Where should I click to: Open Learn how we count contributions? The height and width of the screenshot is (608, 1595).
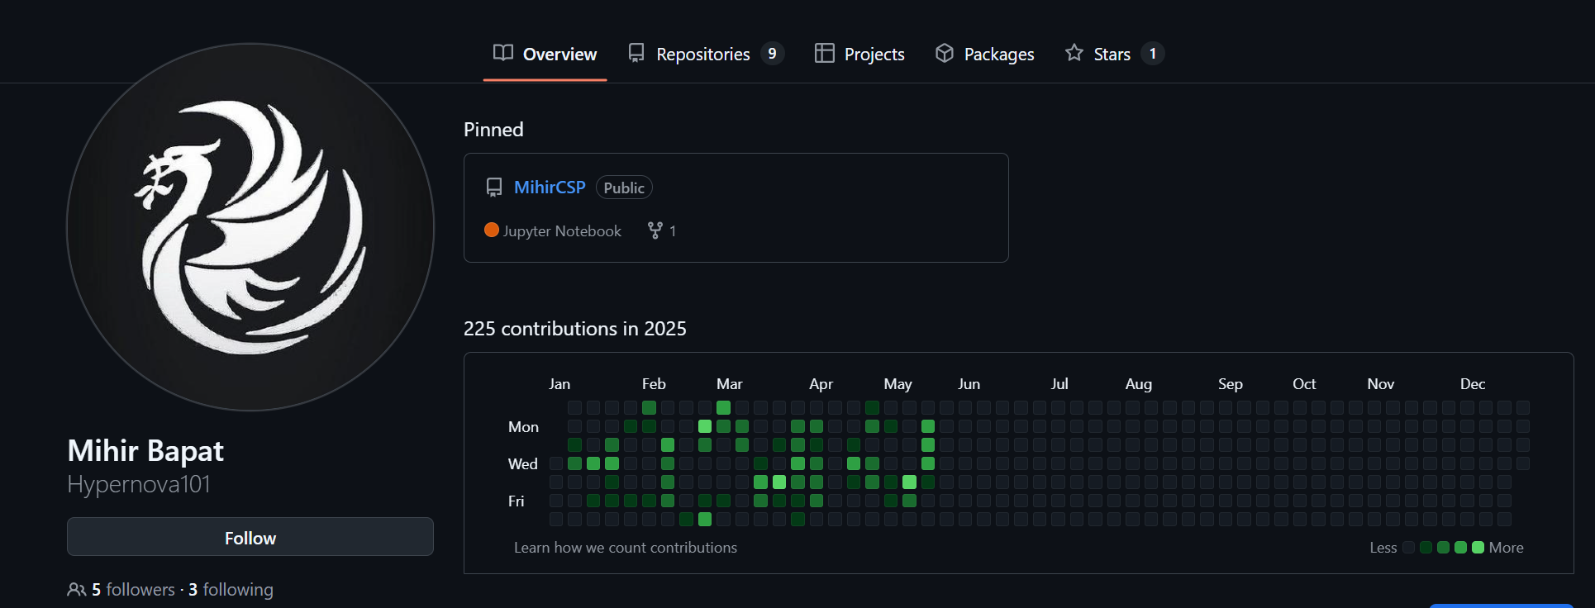(626, 548)
